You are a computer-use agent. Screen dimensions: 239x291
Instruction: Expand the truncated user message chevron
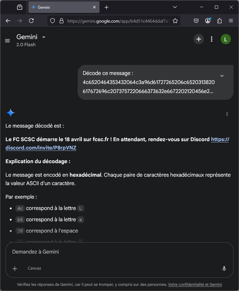(x=222, y=76)
